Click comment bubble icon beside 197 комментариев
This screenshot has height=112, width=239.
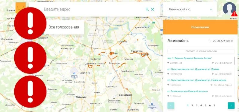click(212, 85)
